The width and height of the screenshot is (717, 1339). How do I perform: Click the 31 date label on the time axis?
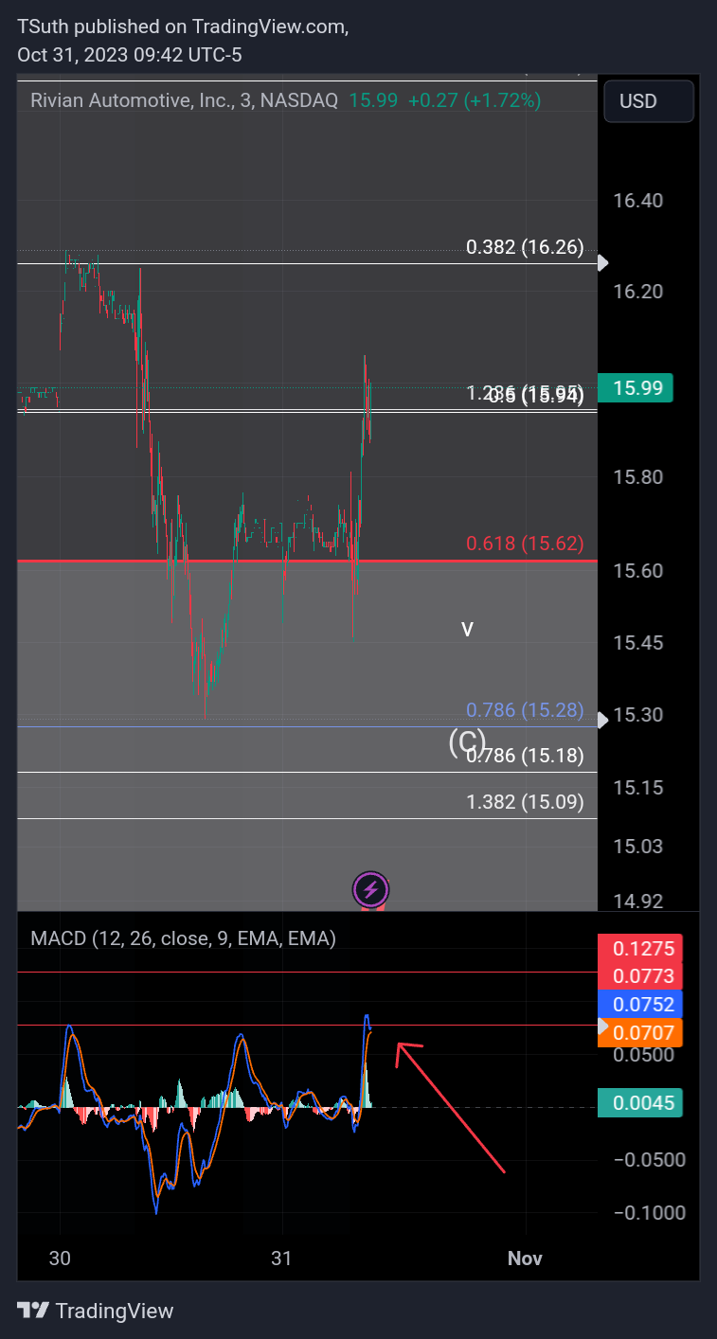point(280,1259)
